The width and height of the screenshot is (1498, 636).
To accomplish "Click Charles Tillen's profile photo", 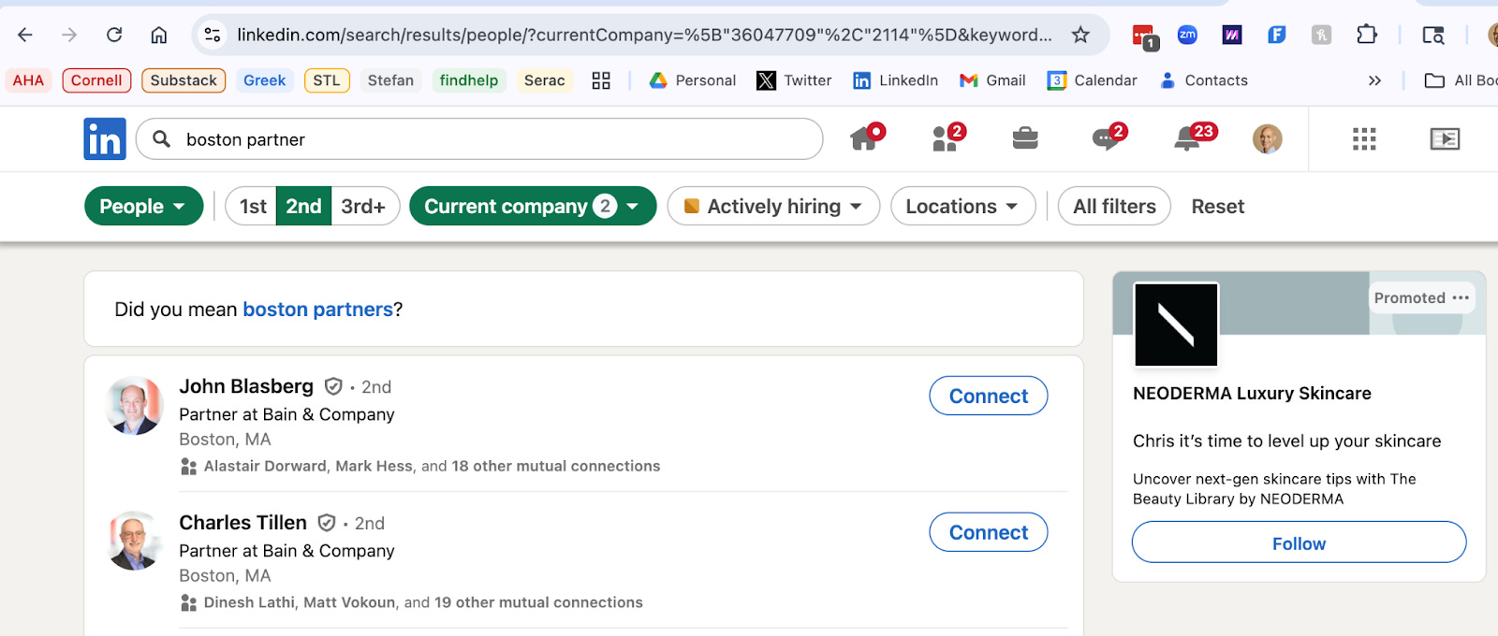I will pos(135,542).
